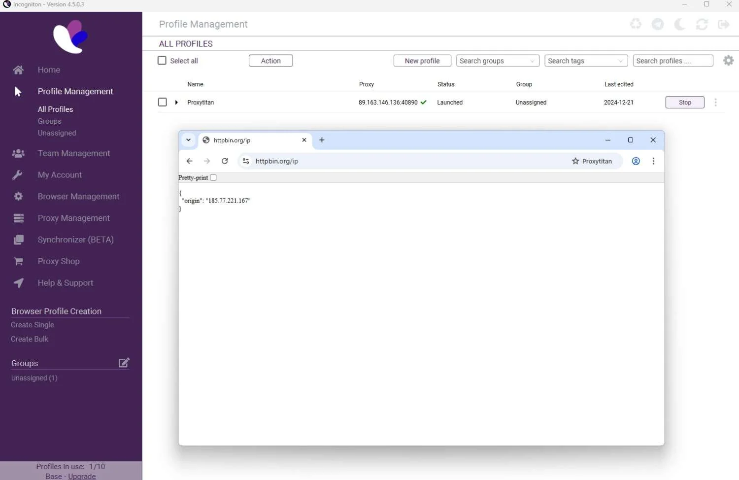Reload the httpbin.org/ip page
The width and height of the screenshot is (739, 480).
[225, 161]
